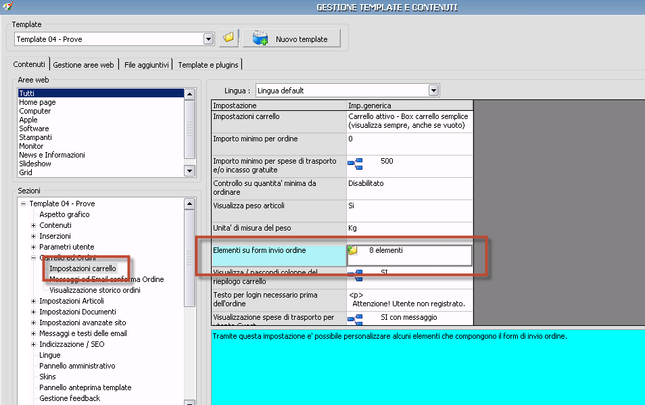Expand the Impostazioni avanzate sito node
This screenshot has width=645, height=405.
pos(33,323)
